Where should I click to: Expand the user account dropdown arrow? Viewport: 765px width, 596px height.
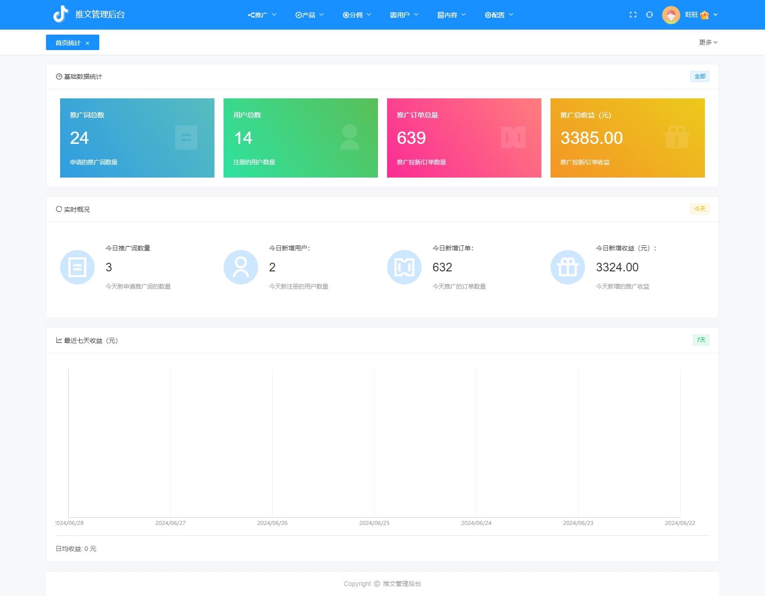coord(715,15)
